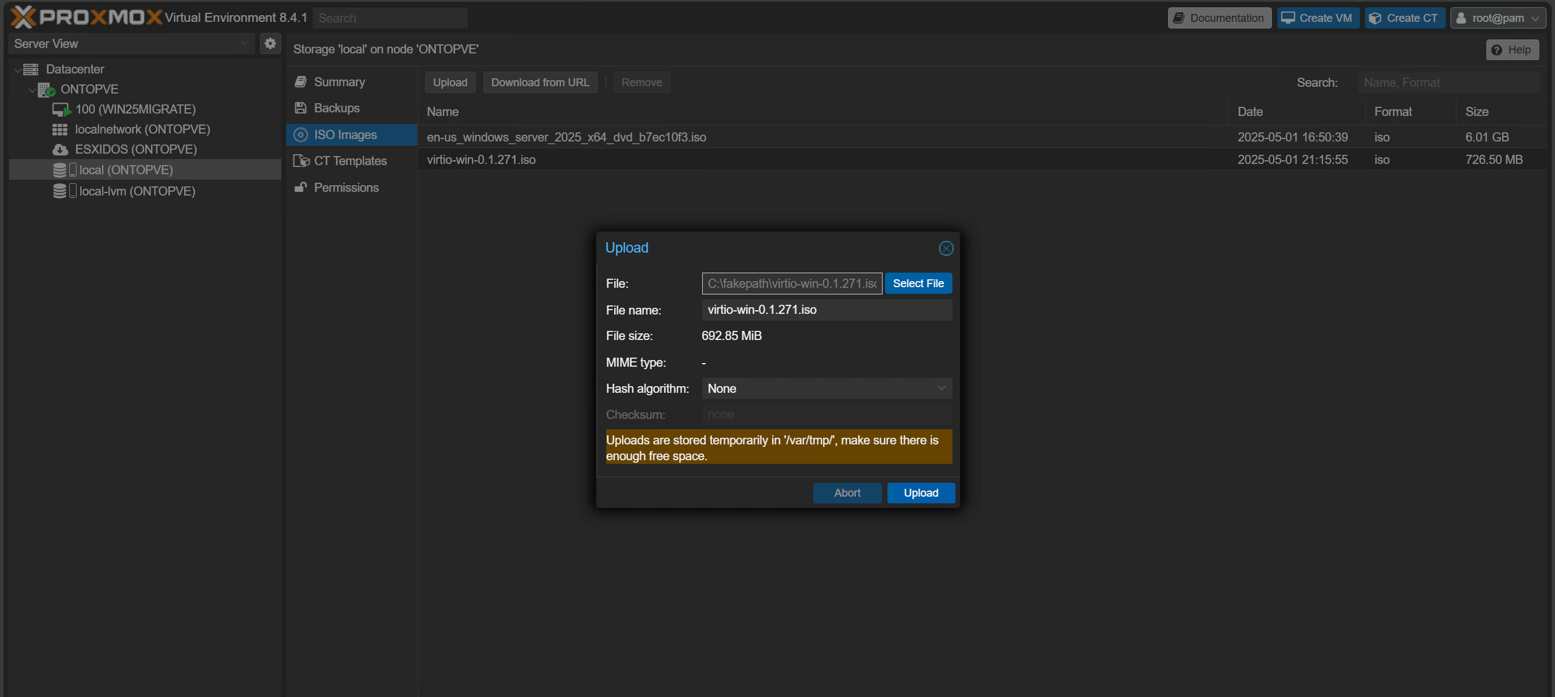Open the root@pam user menu arrow
Screen dimensions: 1555x697
[1536, 18]
